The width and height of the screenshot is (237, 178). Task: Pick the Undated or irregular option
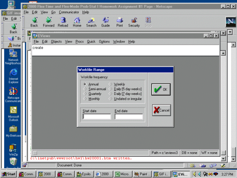110,99
